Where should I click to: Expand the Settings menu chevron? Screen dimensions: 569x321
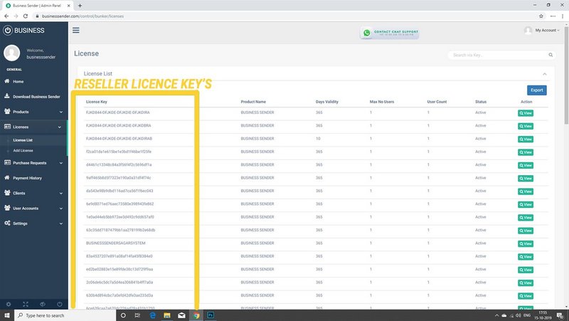(61, 223)
